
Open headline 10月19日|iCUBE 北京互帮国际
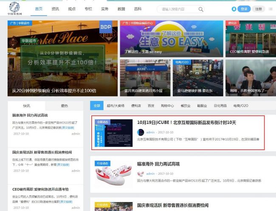186,123
